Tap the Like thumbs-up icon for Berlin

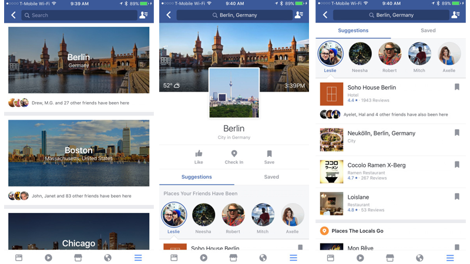(x=199, y=154)
